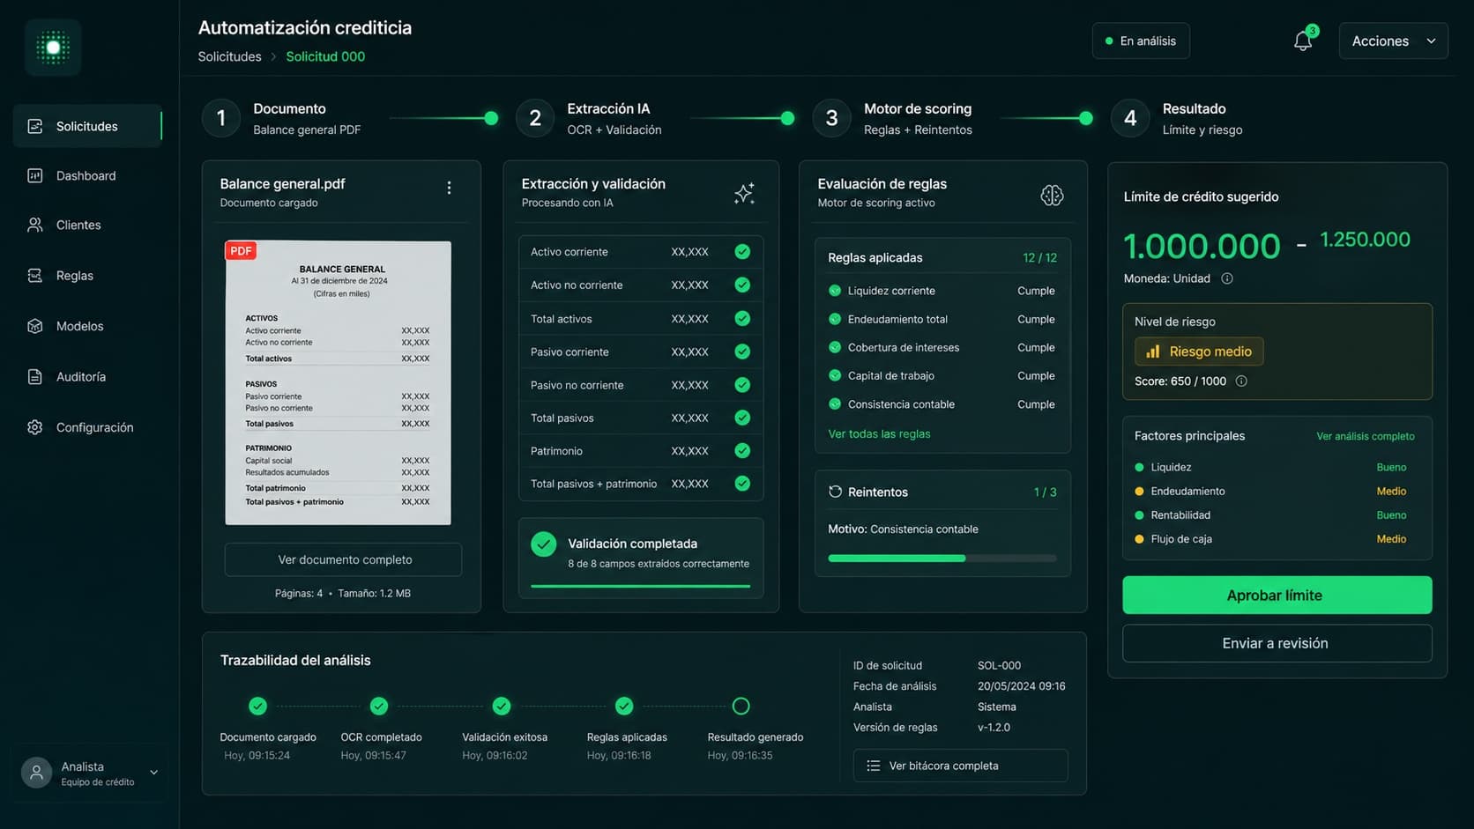Click the Liquidez corriente status check icon

click(835, 291)
